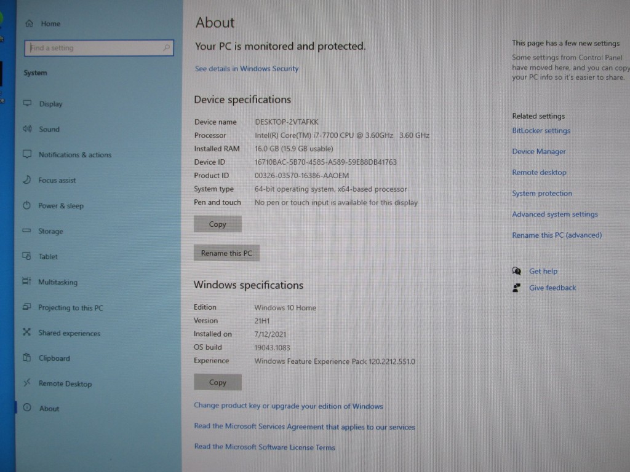Click the Find a setting search box

point(99,48)
